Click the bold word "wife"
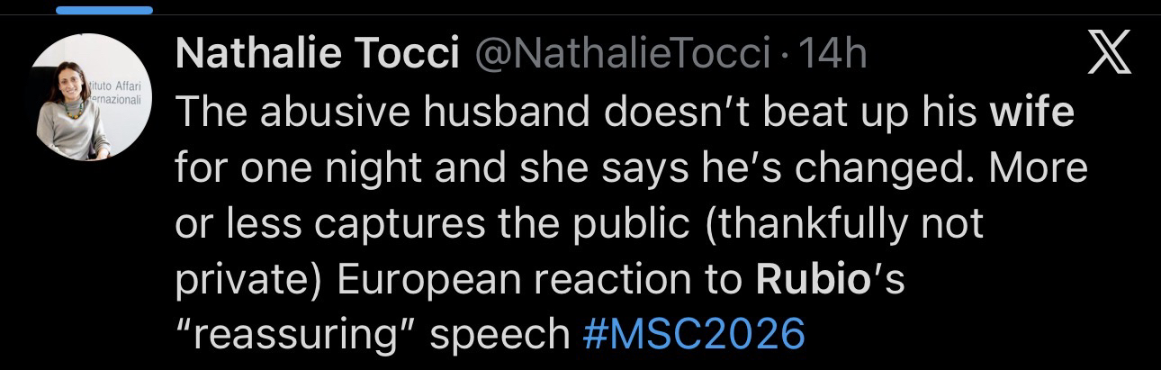 (x=1031, y=113)
